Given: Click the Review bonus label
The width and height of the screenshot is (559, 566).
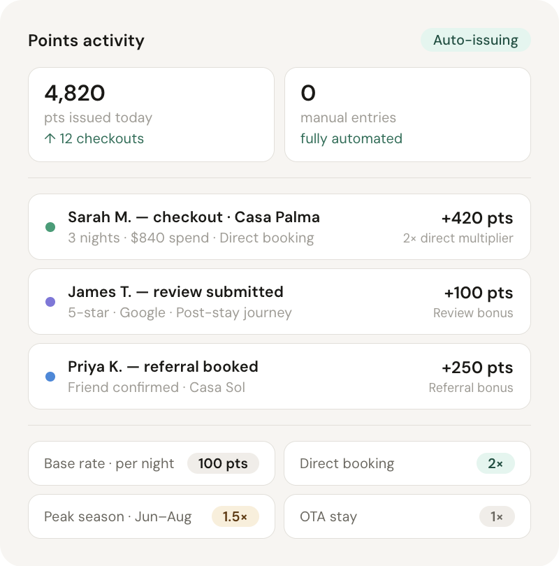Looking at the screenshot, I should coord(473,313).
